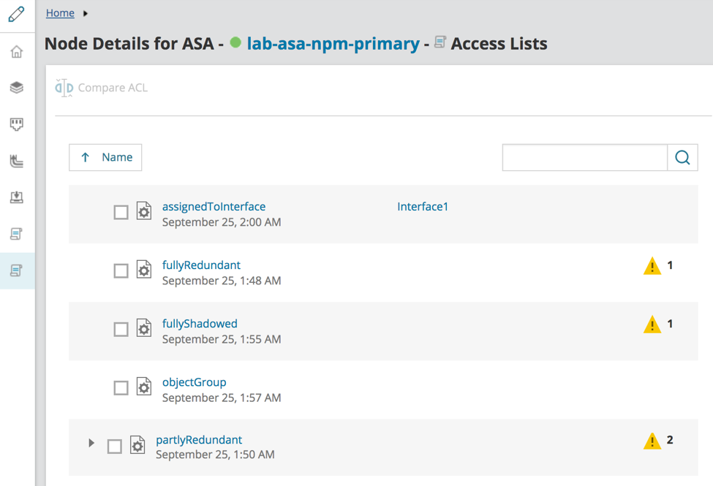Open the network port sidebar icon
713x486 pixels.
17,124
